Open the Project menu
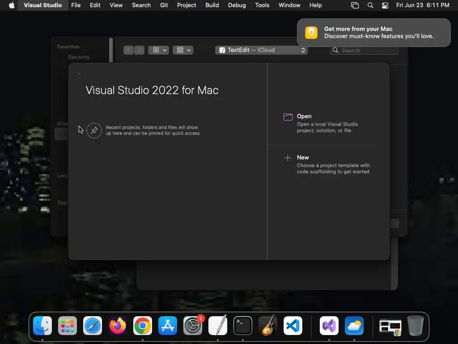The width and height of the screenshot is (458, 344). pos(187,5)
